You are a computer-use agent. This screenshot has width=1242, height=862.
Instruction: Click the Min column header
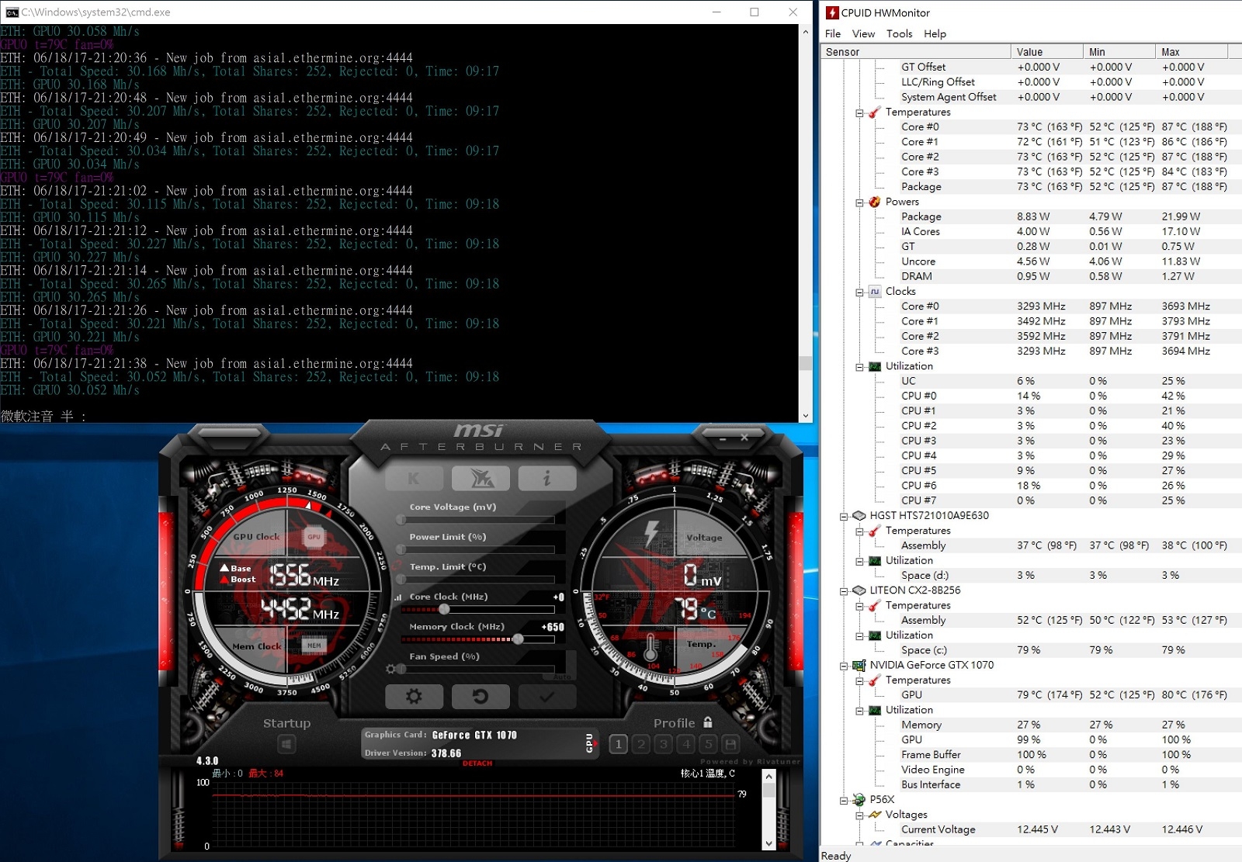coord(1119,52)
